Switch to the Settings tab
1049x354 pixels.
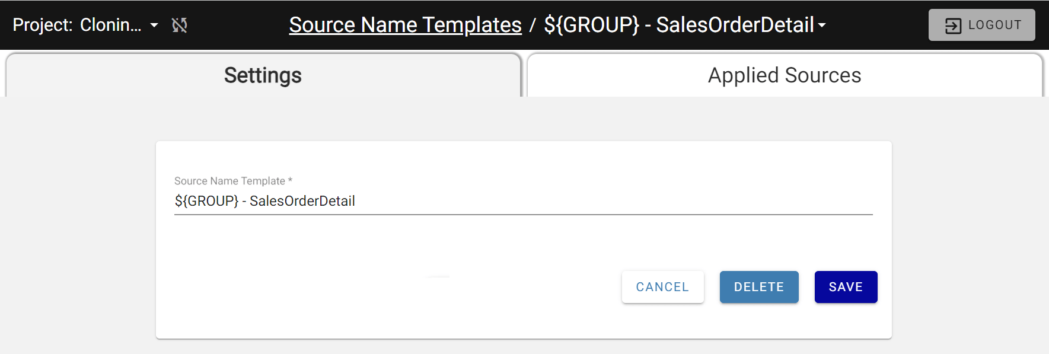click(x=263, y=75)
